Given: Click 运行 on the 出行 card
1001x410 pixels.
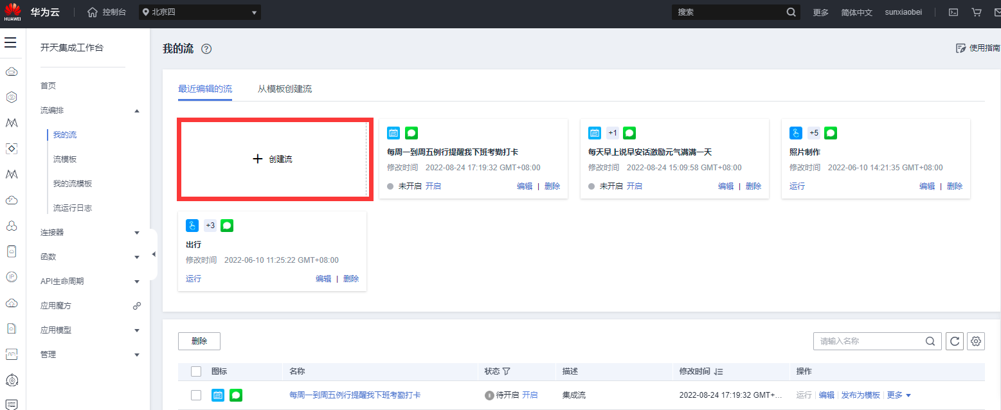Looking at the screenshot, I should point(194,278).
